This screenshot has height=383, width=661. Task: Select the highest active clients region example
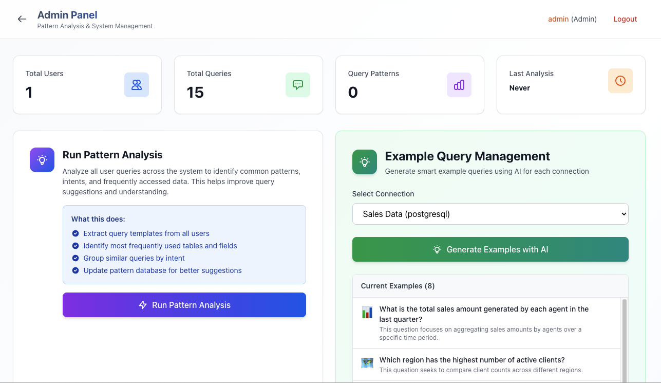[x=472, y=360]
